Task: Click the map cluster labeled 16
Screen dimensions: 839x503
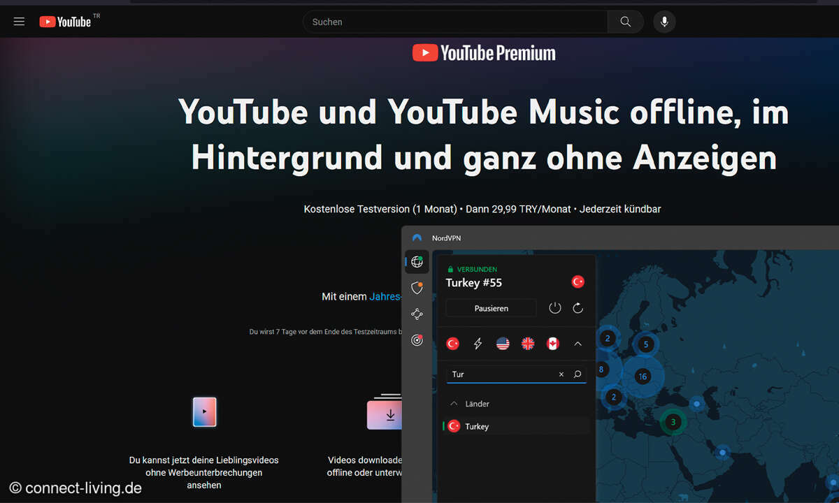Action: click(x=642, y=377)
